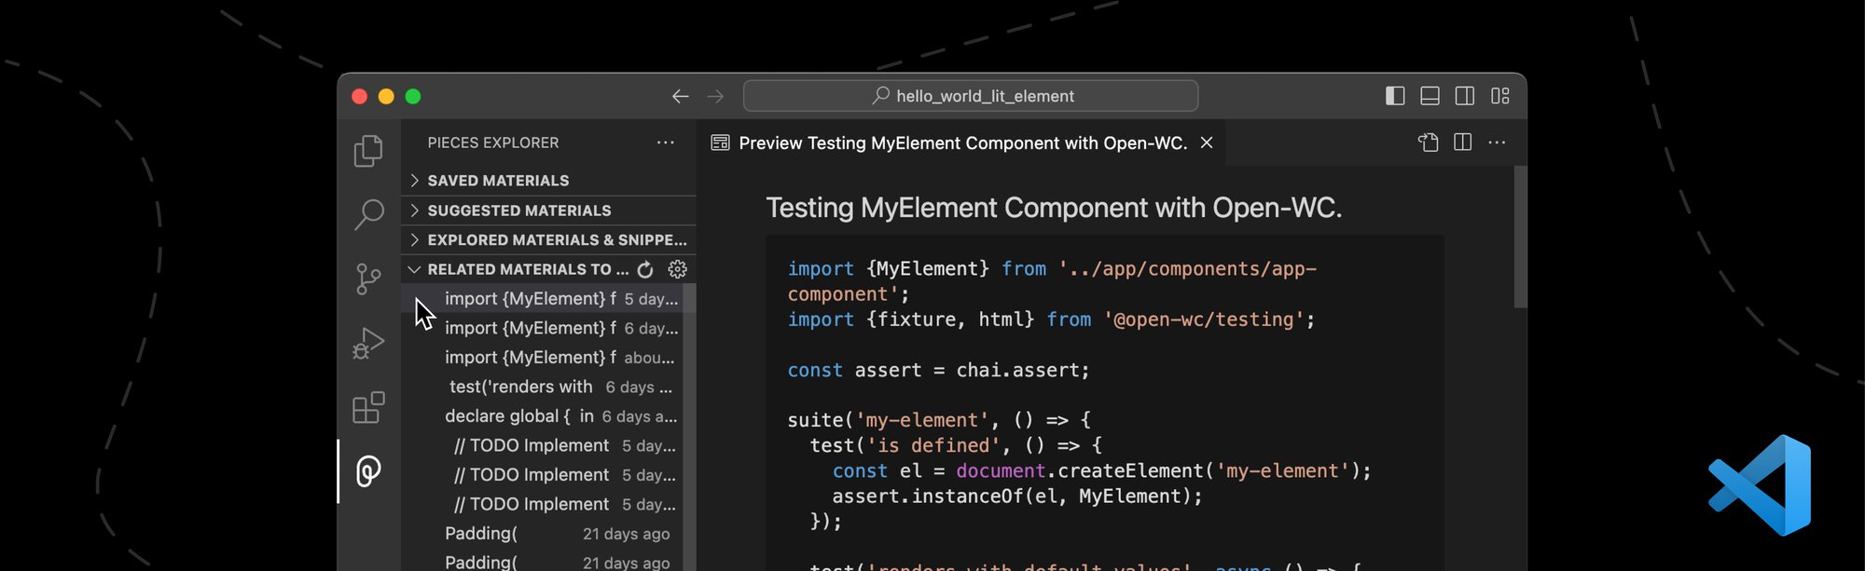Screen dimensions: 1865x571
Task: Click the '@open-wc/testing' string in code
Action: coord(1203,319)
